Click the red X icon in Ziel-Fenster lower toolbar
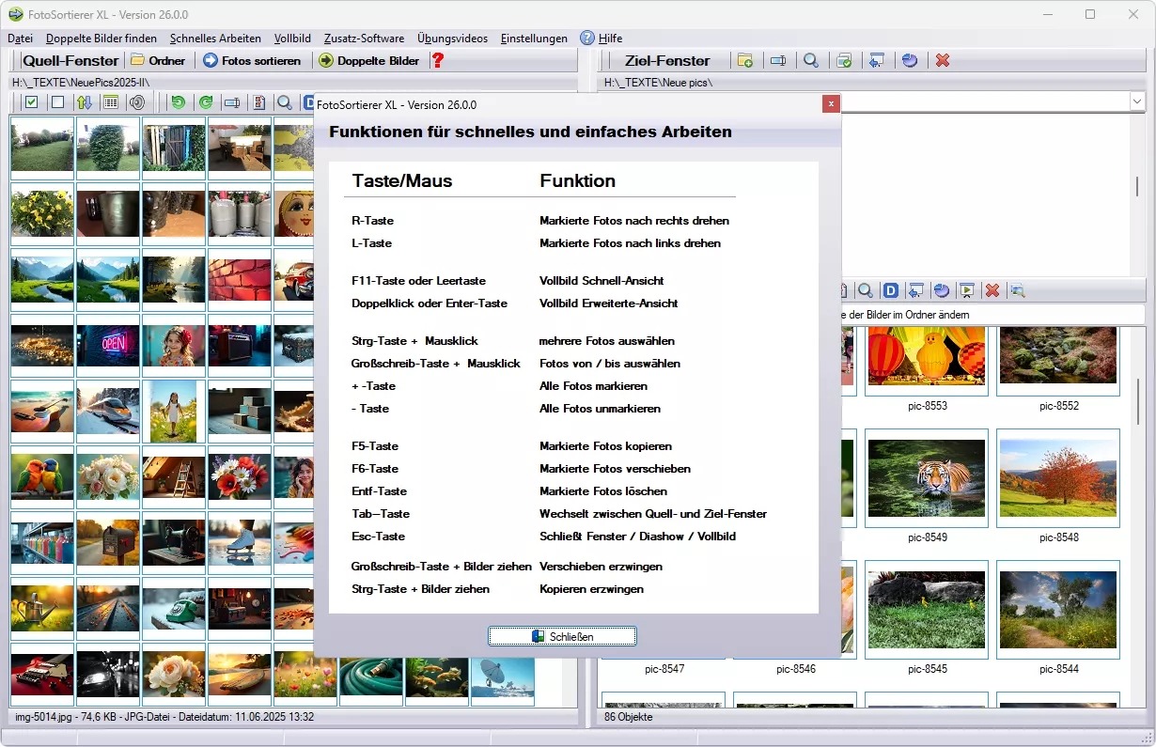This screenshot has height=747, width=1156. (x=992, y=290)
